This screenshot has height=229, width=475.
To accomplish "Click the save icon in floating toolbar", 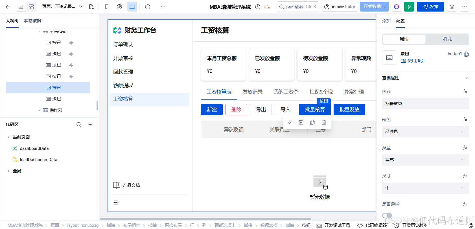I will [301, 122].
